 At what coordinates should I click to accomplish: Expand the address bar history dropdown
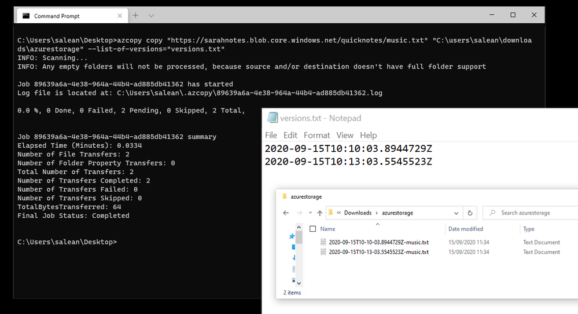456,213
